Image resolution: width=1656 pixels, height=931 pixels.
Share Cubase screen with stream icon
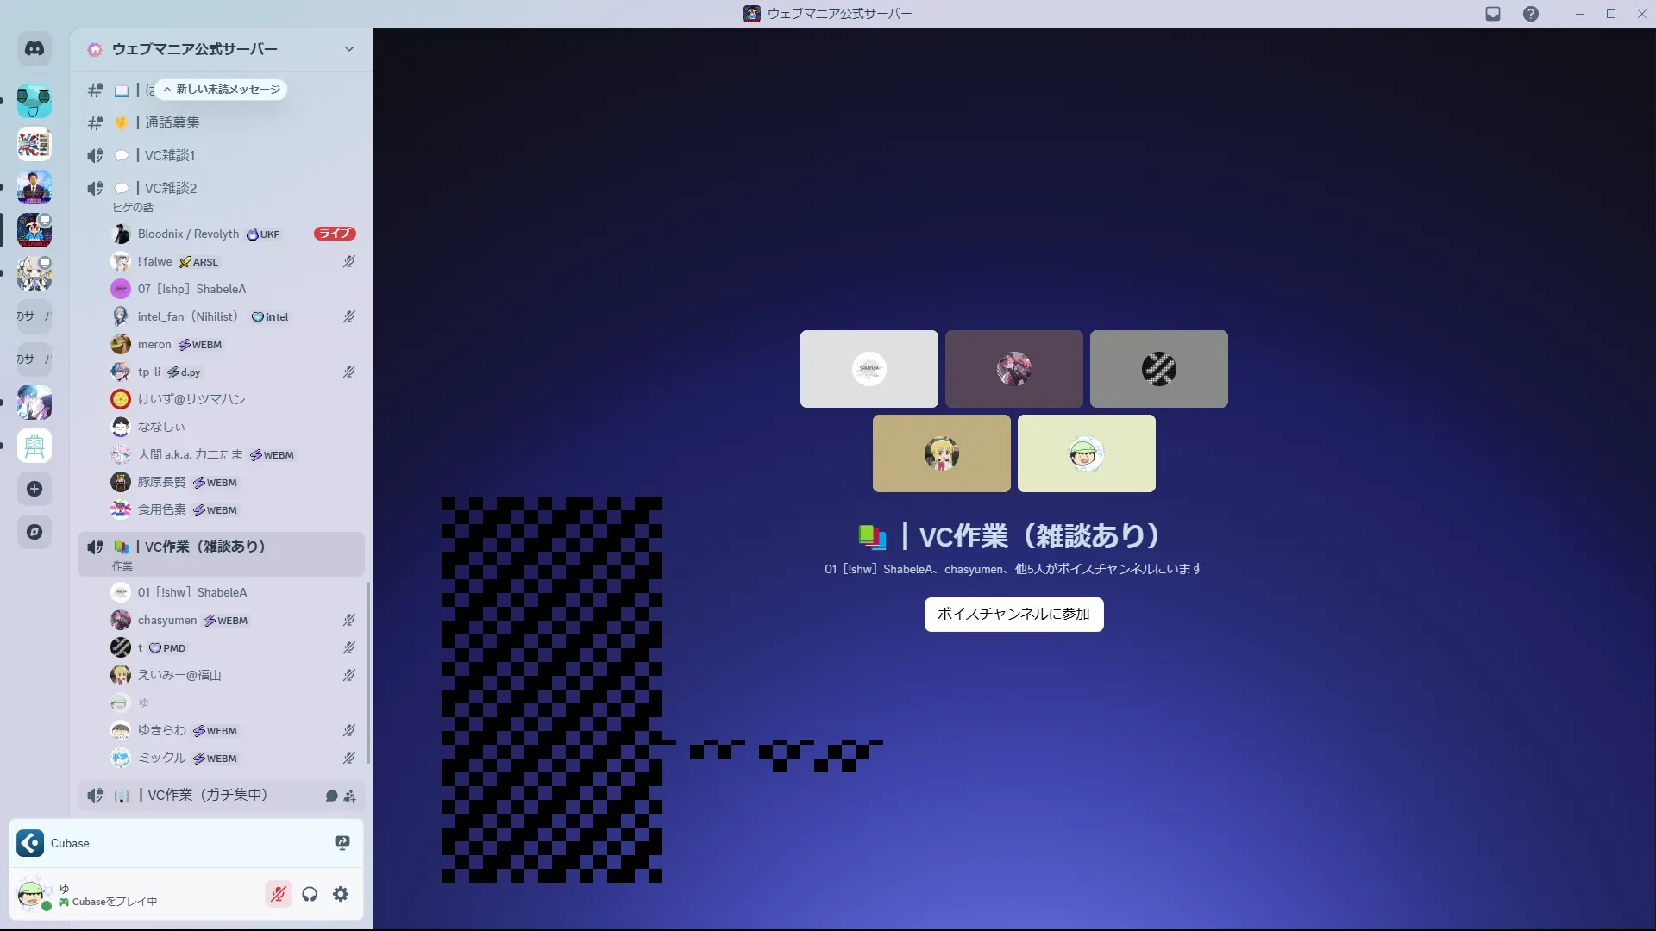click(342, 843)
